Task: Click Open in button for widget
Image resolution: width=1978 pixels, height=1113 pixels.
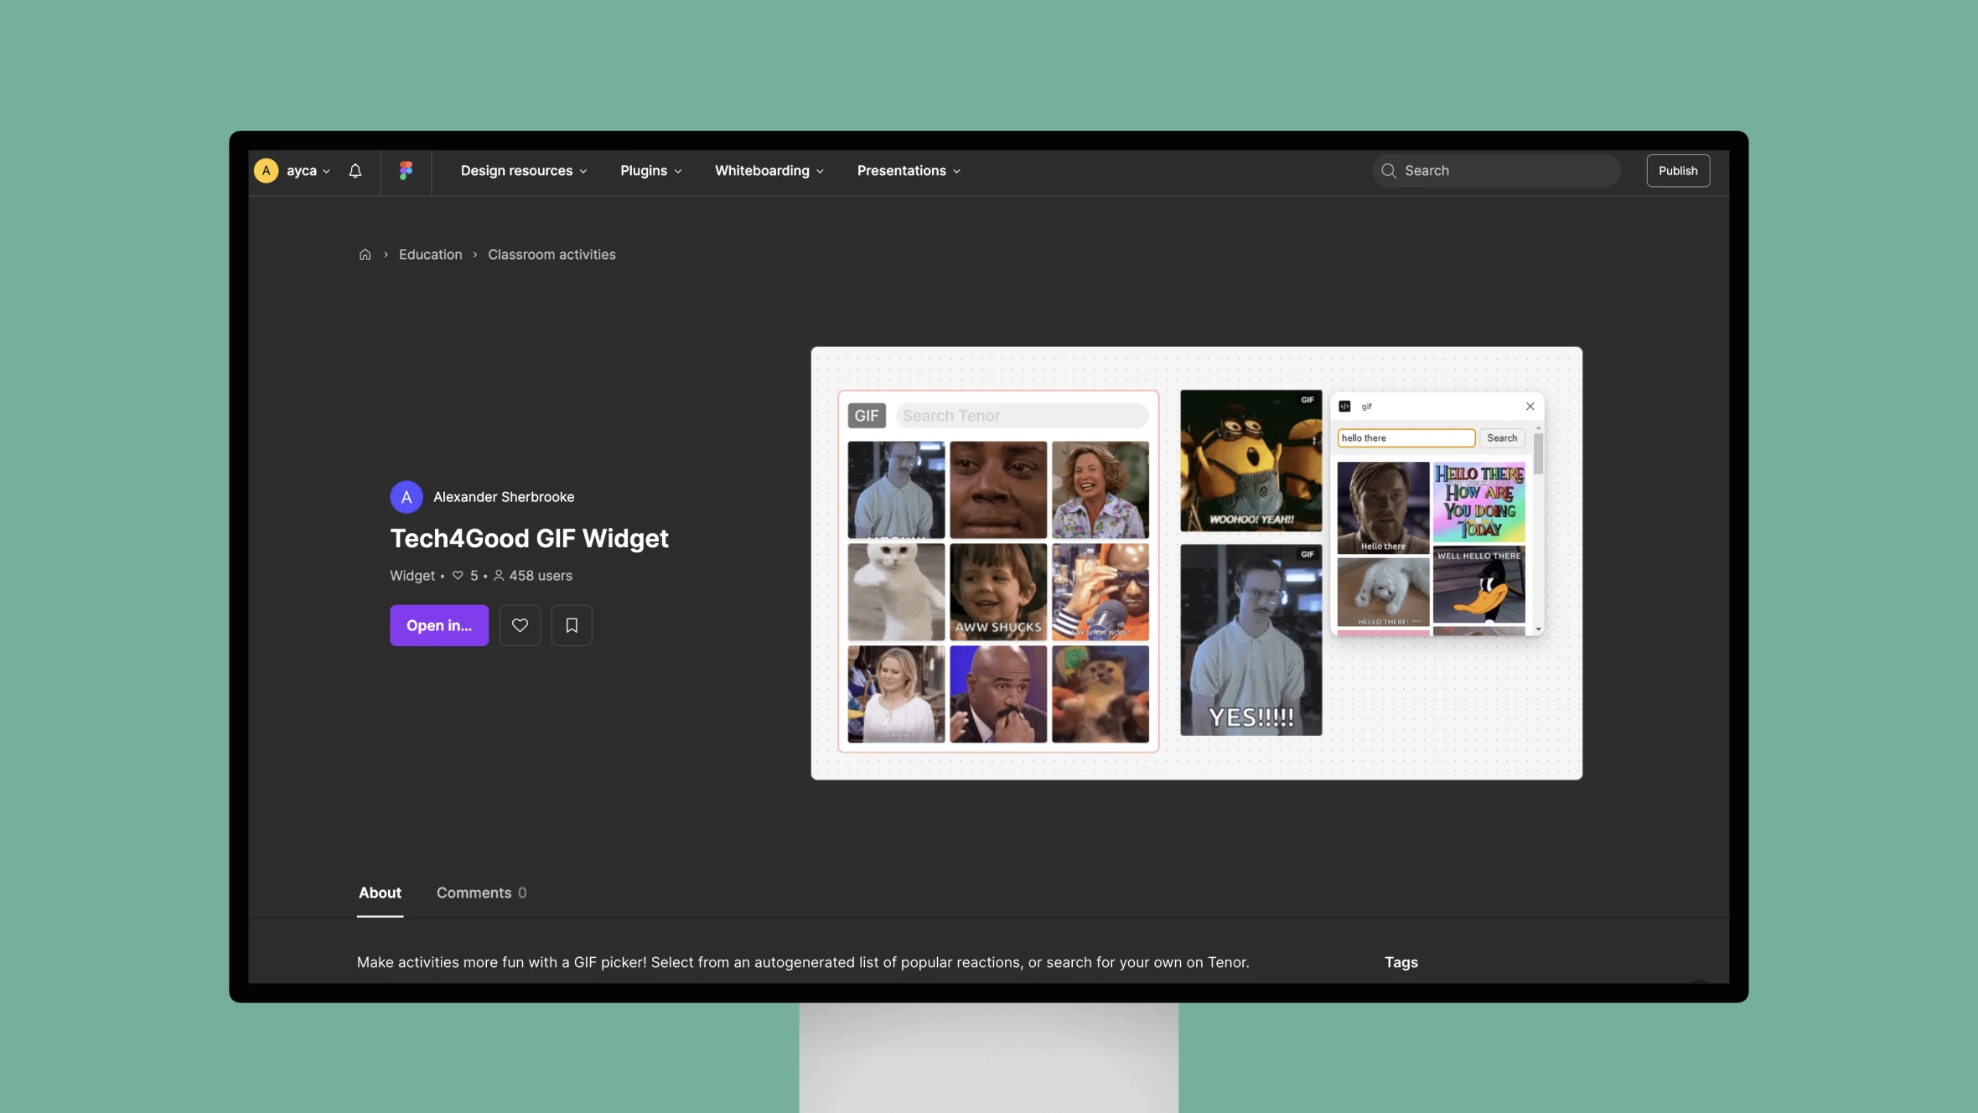Action: click(x=439, y=625)
